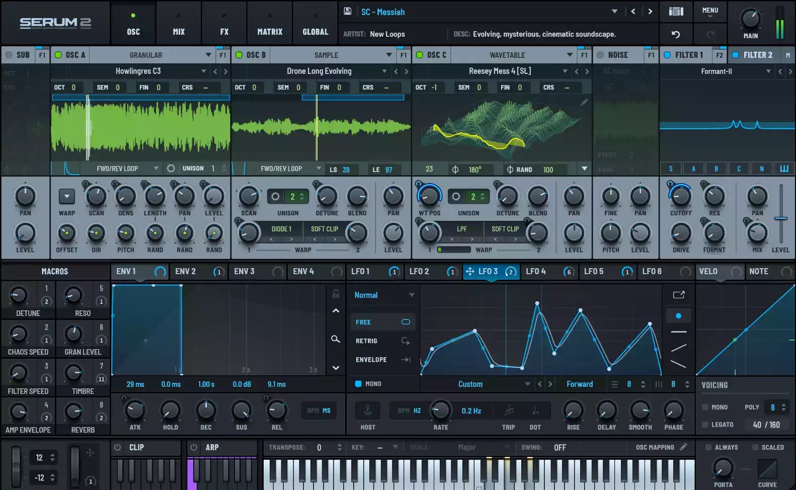This screenshot has height=490, width=796.
Task: Open OSC A FWD/REV LOOP dropdown
Action: (156, 169)
